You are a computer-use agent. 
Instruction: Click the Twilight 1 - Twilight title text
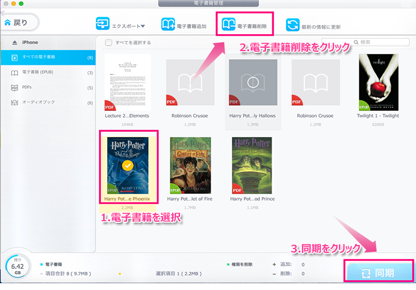pyautogui.click(x=378, y=116)
